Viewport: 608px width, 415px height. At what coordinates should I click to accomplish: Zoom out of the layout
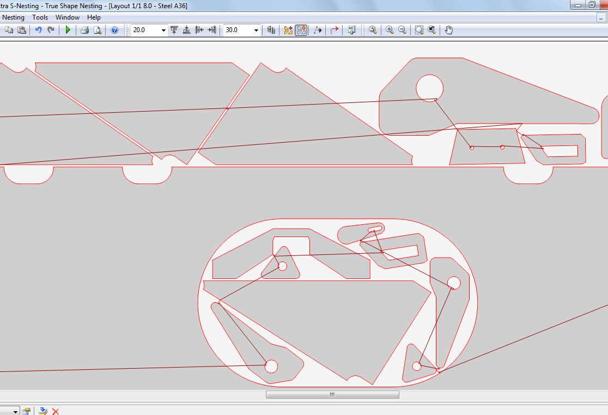(403, 30)
